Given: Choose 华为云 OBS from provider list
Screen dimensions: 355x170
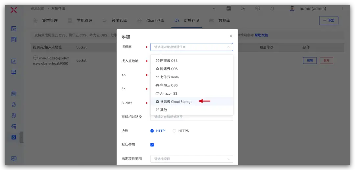Looking at the screenshot, I should pos(192,85).
